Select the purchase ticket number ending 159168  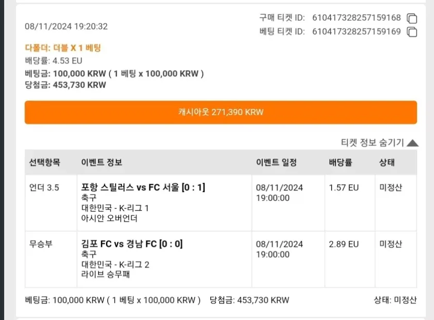pos(357,18)
